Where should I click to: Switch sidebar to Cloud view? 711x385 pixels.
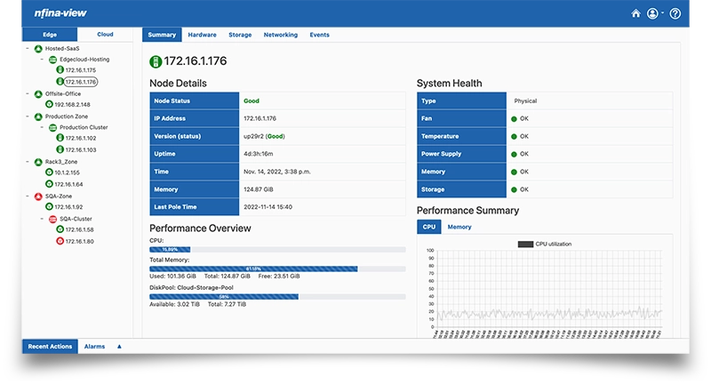[105, 34]
